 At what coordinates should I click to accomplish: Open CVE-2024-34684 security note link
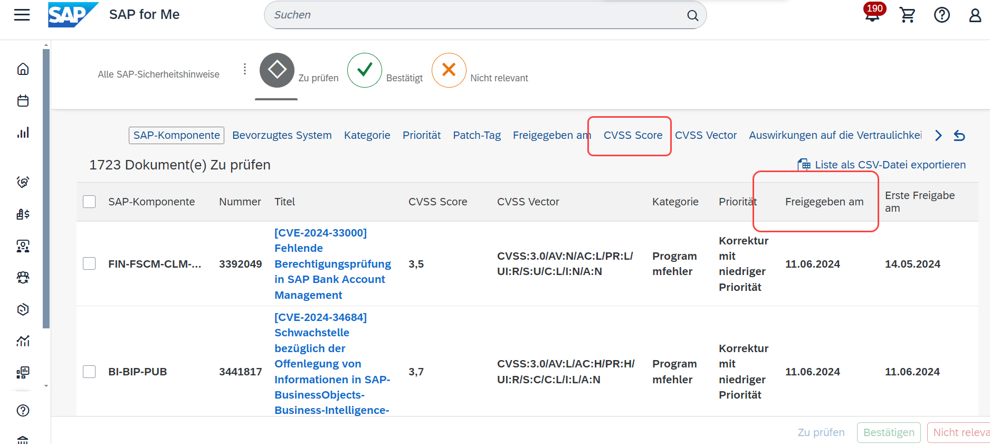coord(332,364)
